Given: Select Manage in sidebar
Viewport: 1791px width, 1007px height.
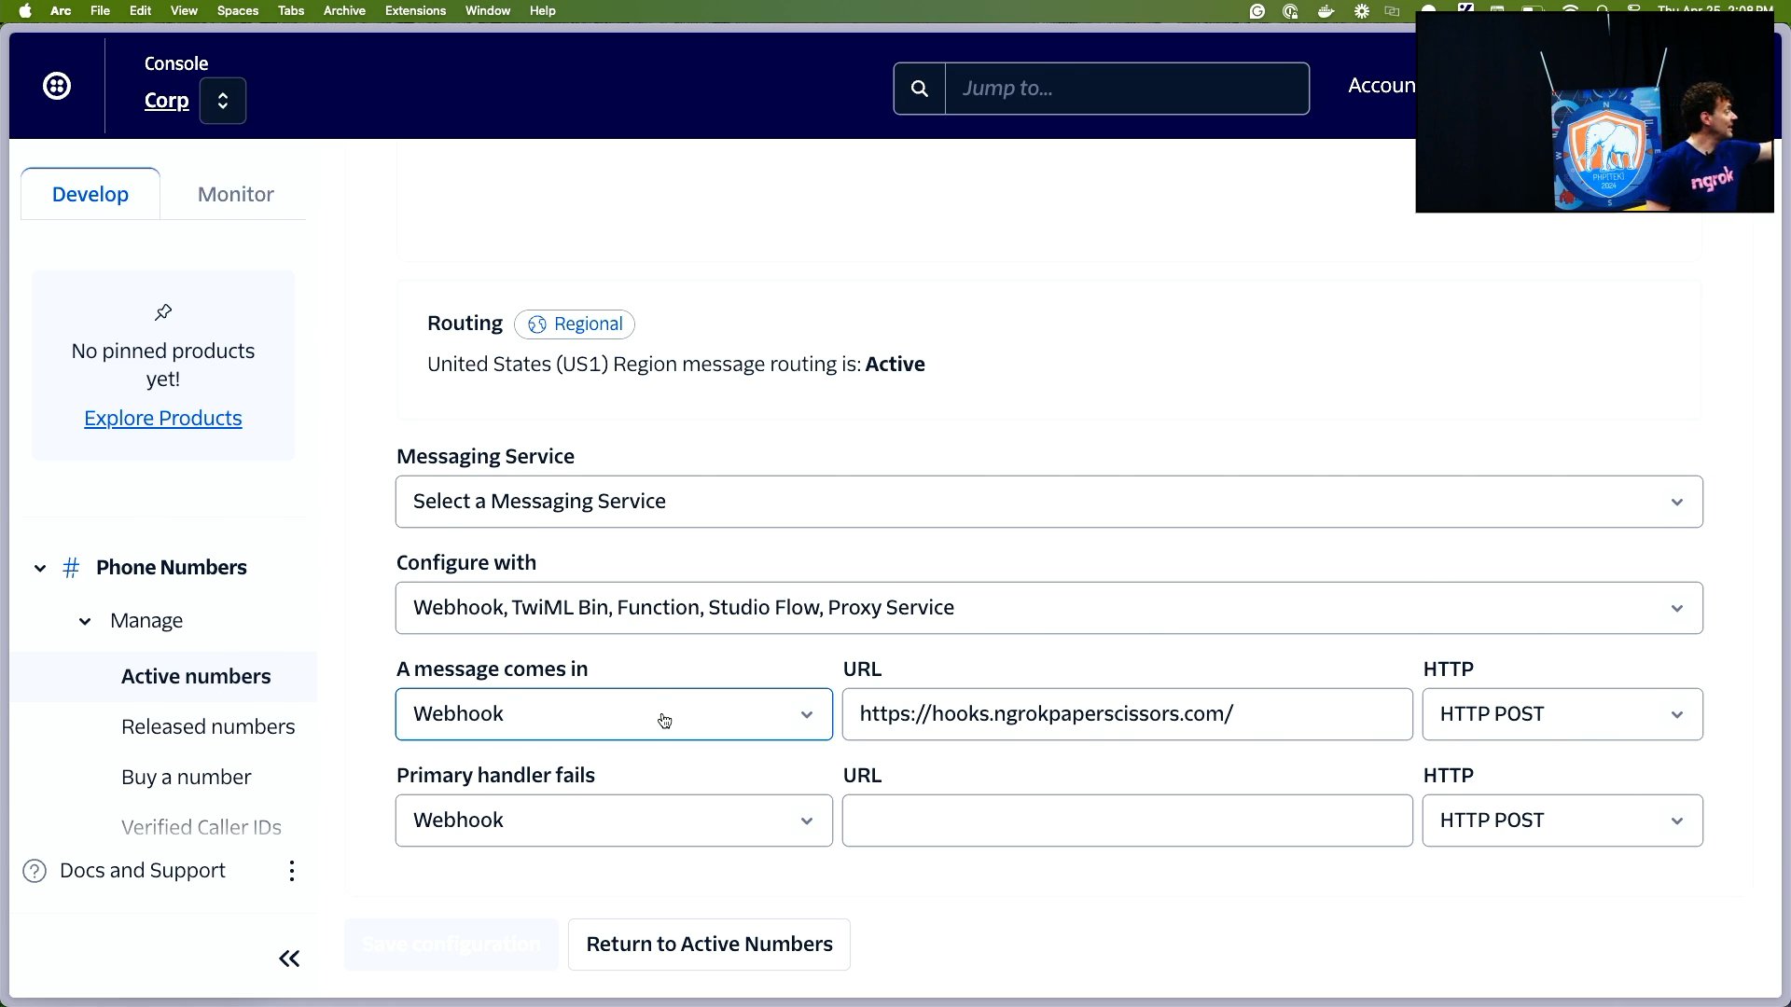Looking at the screenshot, I should [146, 620].
